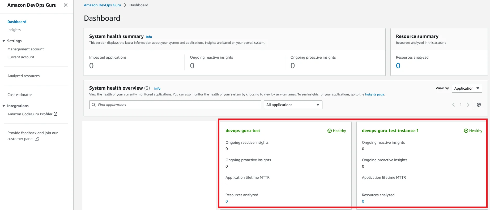Open Current account settings
This screenshot has width=490, height=210.
tap(21, 57)
